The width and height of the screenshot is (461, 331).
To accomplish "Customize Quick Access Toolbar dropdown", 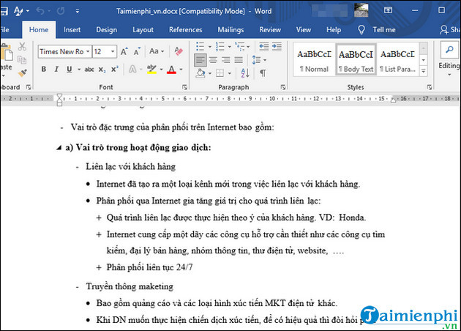I will [x=78, y=11].
